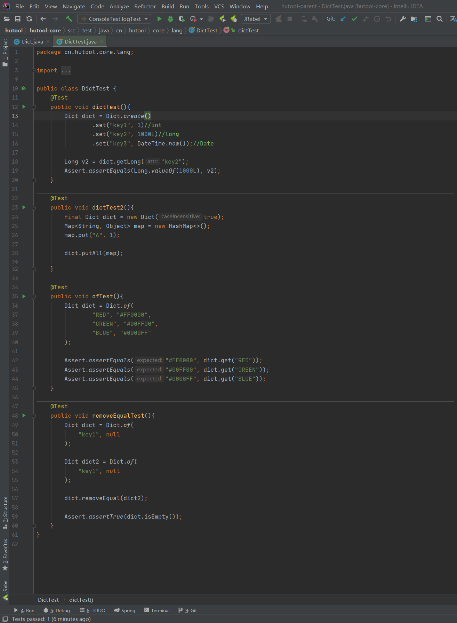
Task: Toggle tool window bars bottom-left icon
Action: coord(5,619)
